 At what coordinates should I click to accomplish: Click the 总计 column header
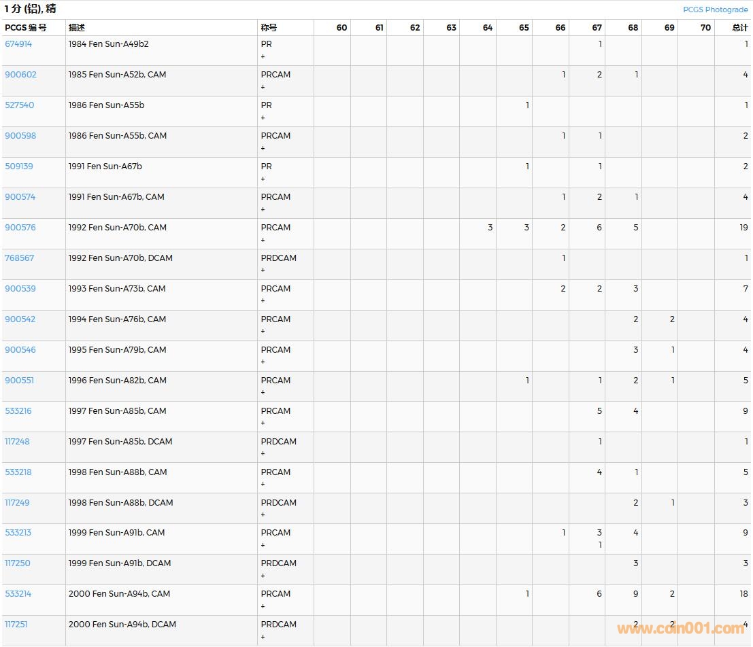[739, 28]
